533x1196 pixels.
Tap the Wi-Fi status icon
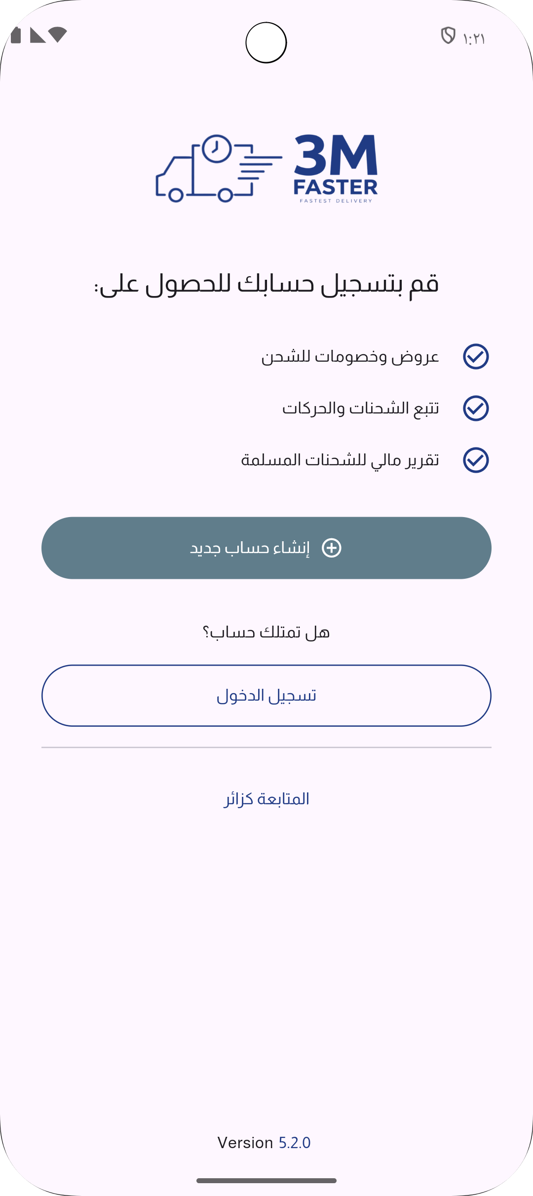[x=58, y=35]
